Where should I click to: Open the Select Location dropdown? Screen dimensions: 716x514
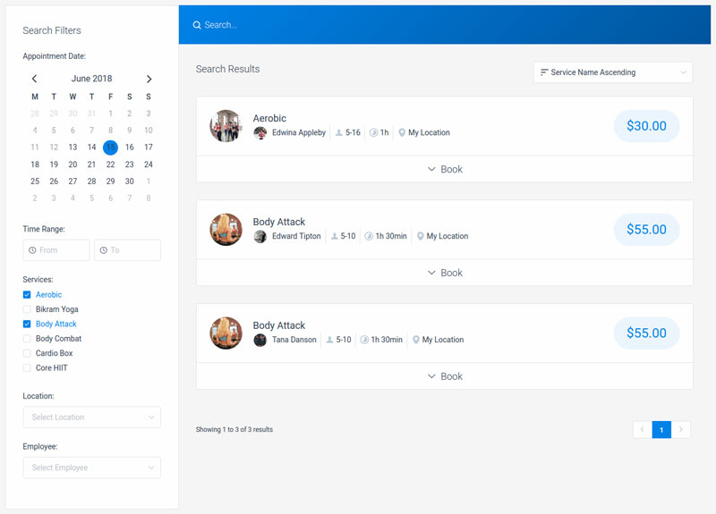tap(92, 417)
